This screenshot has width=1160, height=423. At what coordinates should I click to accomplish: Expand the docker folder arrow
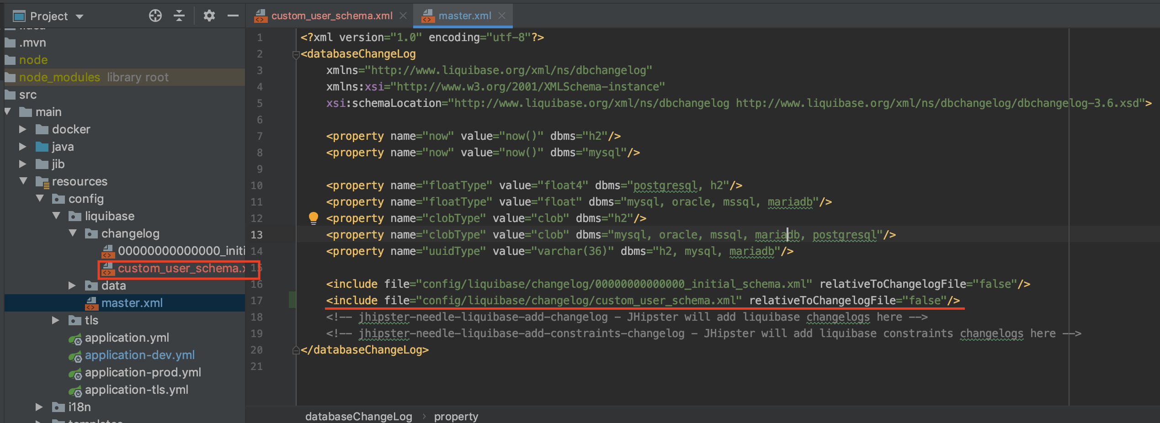pyautogui.click(x=22, y=129)
